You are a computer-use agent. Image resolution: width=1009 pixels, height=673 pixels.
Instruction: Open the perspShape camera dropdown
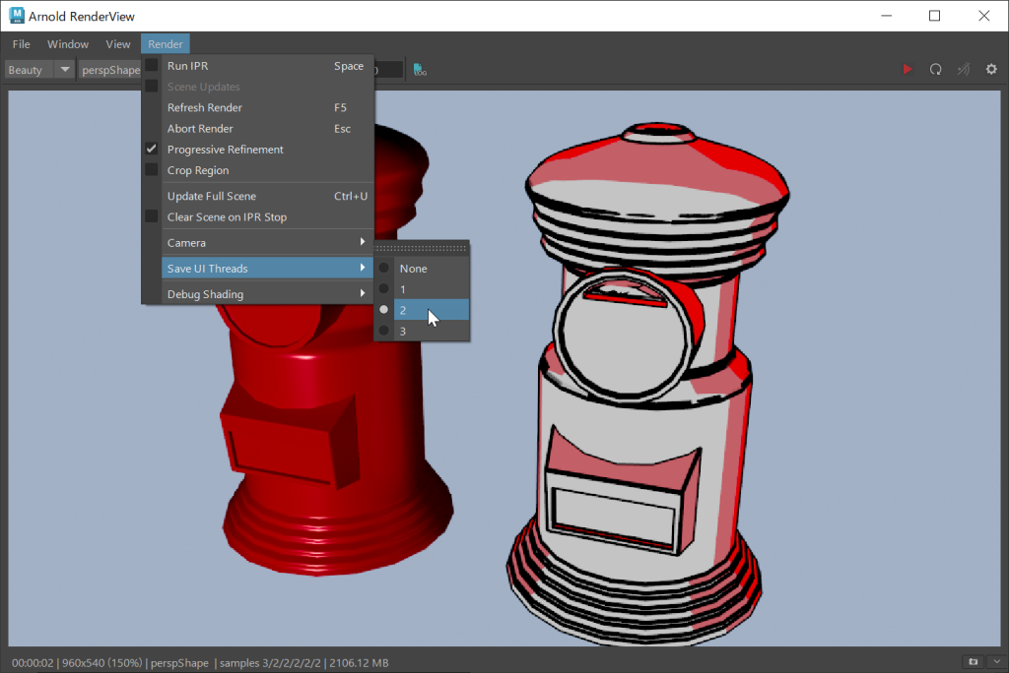tap(110, 70)
